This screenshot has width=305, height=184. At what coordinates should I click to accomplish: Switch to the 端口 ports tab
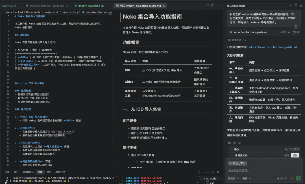[49, 172]
